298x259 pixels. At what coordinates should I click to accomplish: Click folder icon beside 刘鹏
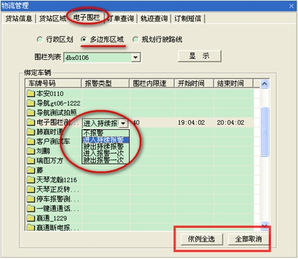tap(31, 151)
